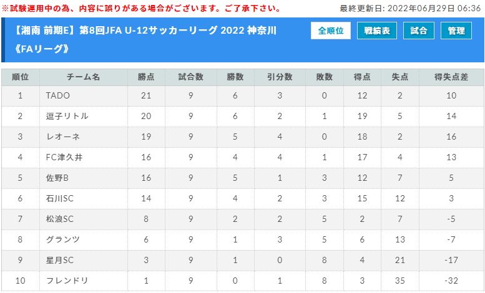Click the 得点 column header
Viewport: 485px width, 293px height.
tap(362, 77)
